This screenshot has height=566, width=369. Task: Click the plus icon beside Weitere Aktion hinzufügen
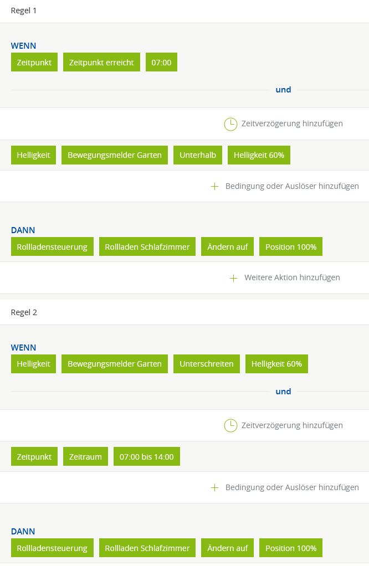click(234, 278)
